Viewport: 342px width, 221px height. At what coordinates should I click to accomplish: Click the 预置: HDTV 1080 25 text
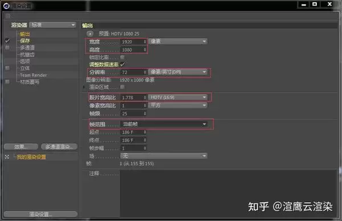point(119,34)
